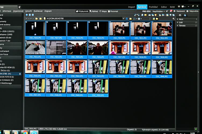Open the Chrome icon in taskbar
This screenshot has width=202, height=134.
point(25,132)
